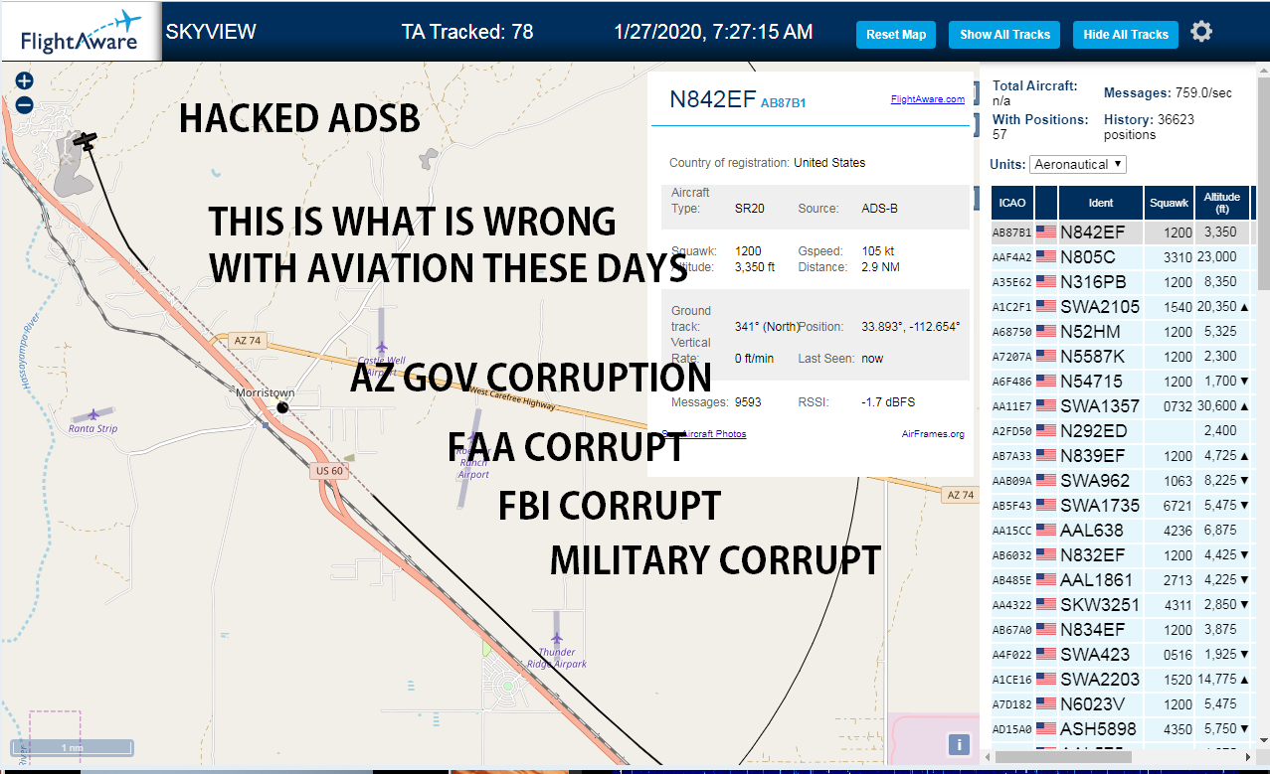The height and width of the screenshot is (774, 1270).
Task: Click Reset Map button
Action: click(x=896, y=34)
